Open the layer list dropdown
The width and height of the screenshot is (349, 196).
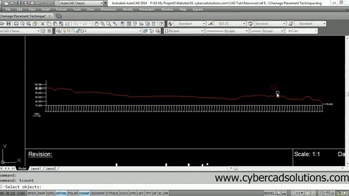pyautogui.click(x=102, y=31)
